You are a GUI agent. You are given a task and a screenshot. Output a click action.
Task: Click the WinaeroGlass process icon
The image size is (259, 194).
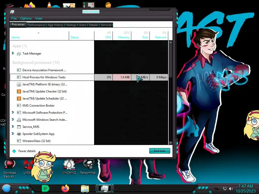point(19,141)
